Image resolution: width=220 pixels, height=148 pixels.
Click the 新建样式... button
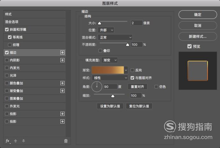pos(198,36)
